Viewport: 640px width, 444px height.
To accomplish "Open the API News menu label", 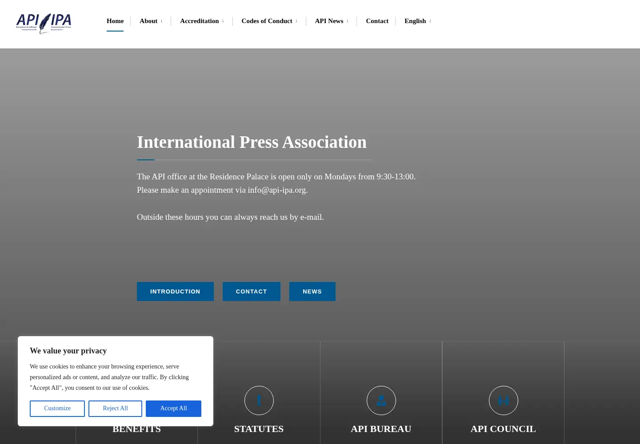I will (329, 21).
